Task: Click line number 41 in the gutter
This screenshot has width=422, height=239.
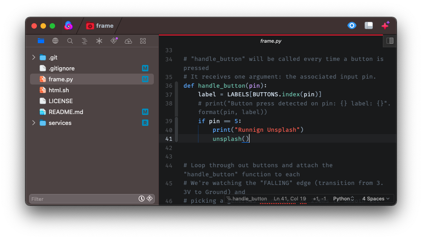Action: click(169, 139)
